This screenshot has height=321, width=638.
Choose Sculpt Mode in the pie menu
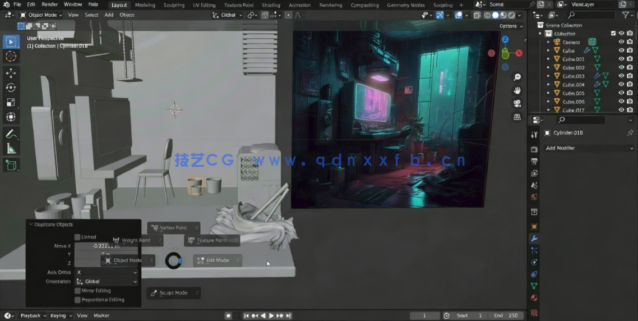click(173, 293)
